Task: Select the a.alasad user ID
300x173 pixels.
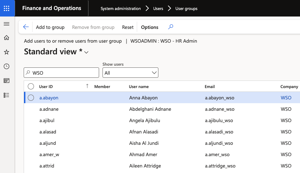Action: [x=48, y=132]
